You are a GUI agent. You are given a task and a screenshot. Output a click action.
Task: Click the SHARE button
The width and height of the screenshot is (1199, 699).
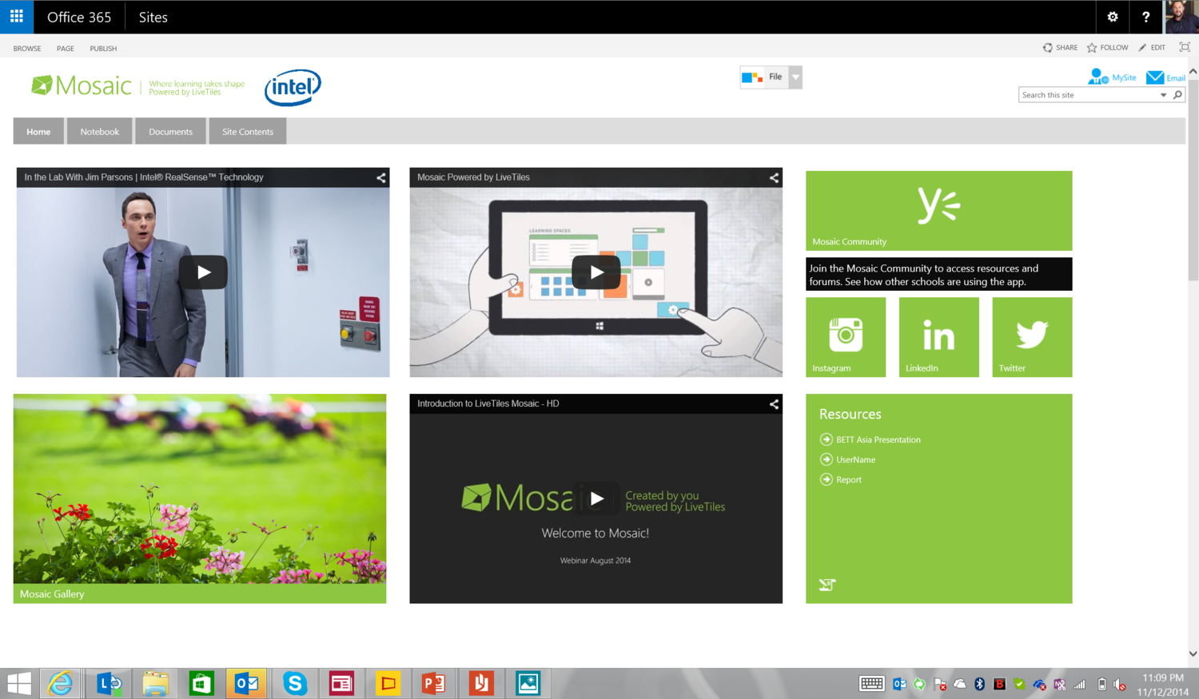pos(1060,47)
